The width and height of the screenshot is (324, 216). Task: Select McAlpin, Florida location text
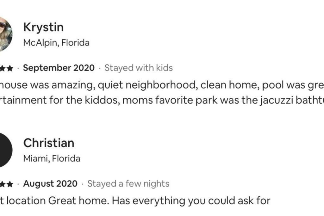click(x=56, y=43)
